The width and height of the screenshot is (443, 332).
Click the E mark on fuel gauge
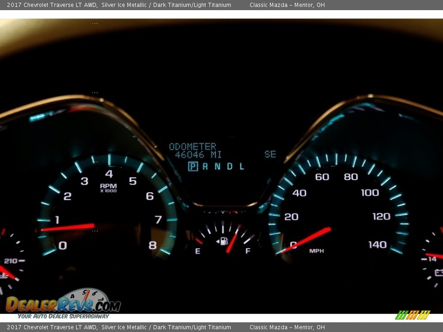point(198,251)
